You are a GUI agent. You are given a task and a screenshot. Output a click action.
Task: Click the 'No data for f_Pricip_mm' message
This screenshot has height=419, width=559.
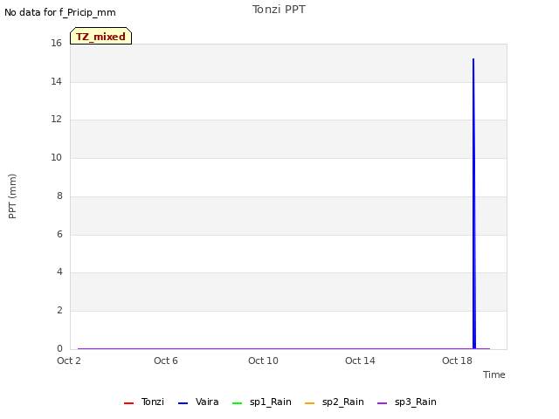pos(60,12)
